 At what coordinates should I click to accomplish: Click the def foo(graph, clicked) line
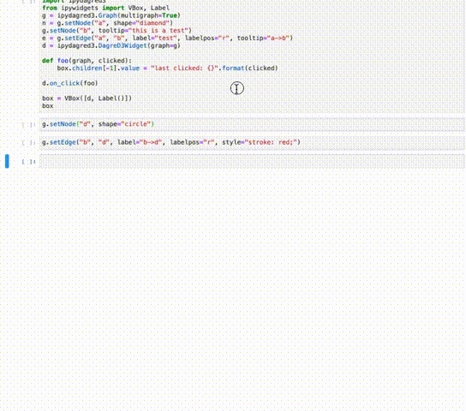[87, 61]
